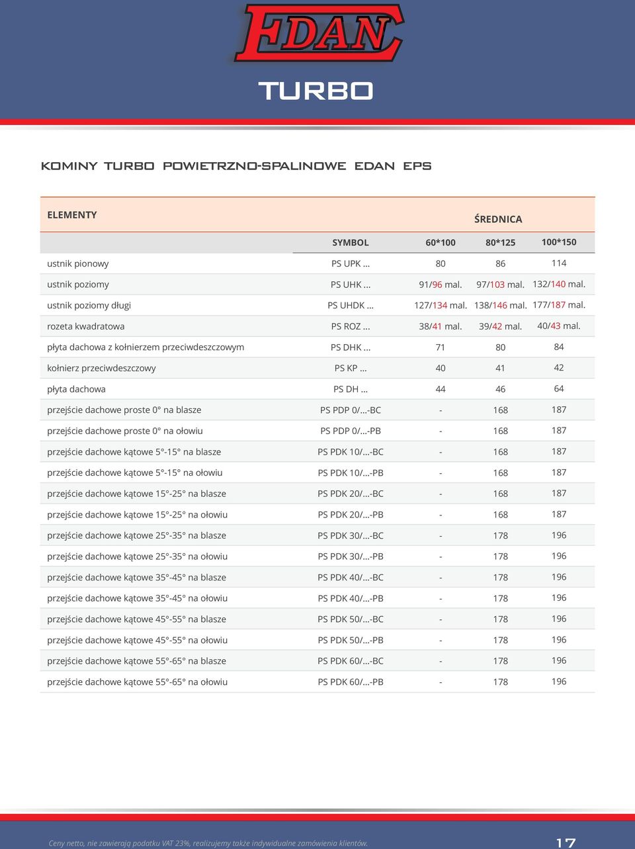Select 'przejście dachowe kątowe 45°-55° na blasze'
The image size is (635, 849).
click(x=137, y=619)
